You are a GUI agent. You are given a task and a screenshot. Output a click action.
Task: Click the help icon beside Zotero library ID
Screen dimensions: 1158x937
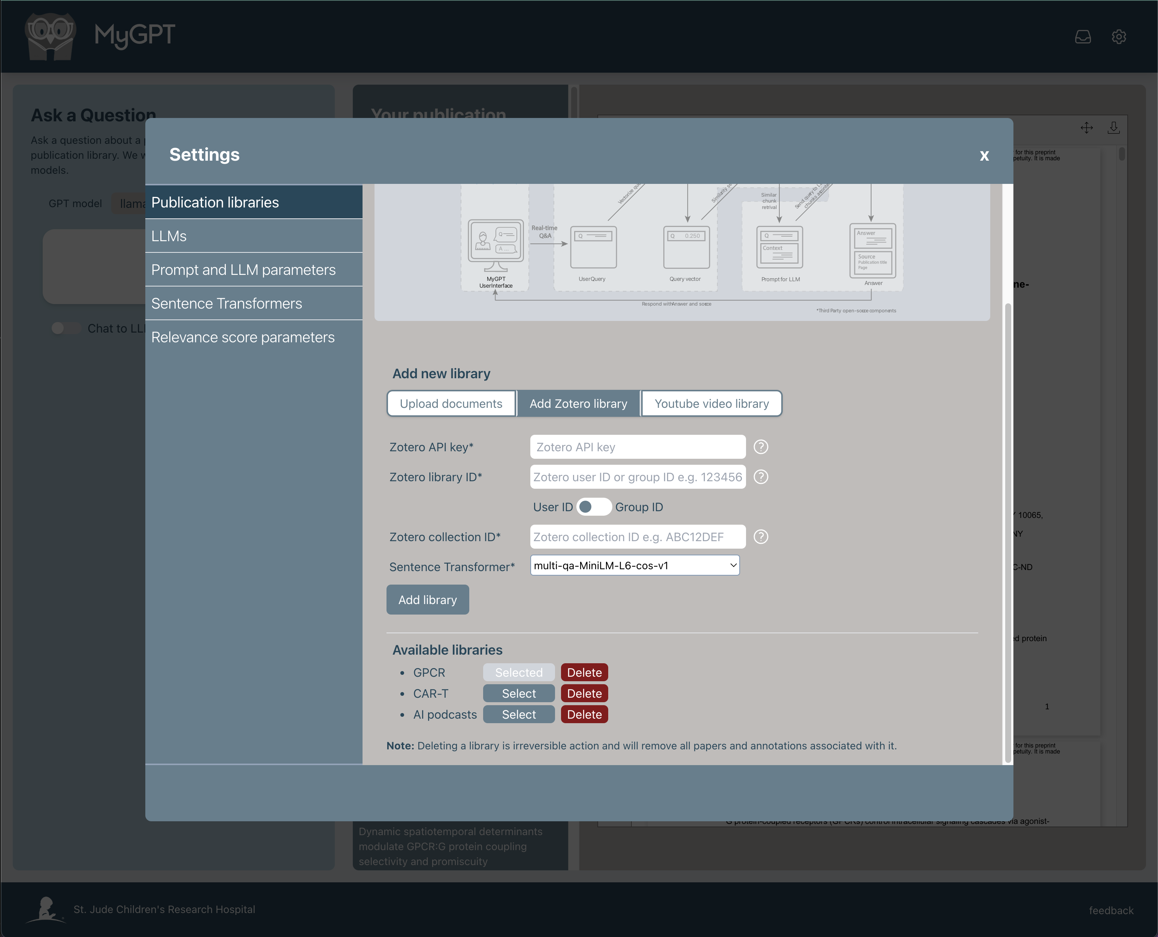761,477
